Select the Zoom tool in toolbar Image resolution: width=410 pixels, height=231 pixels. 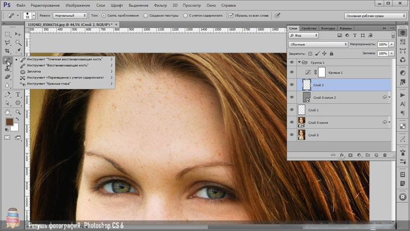18,112
